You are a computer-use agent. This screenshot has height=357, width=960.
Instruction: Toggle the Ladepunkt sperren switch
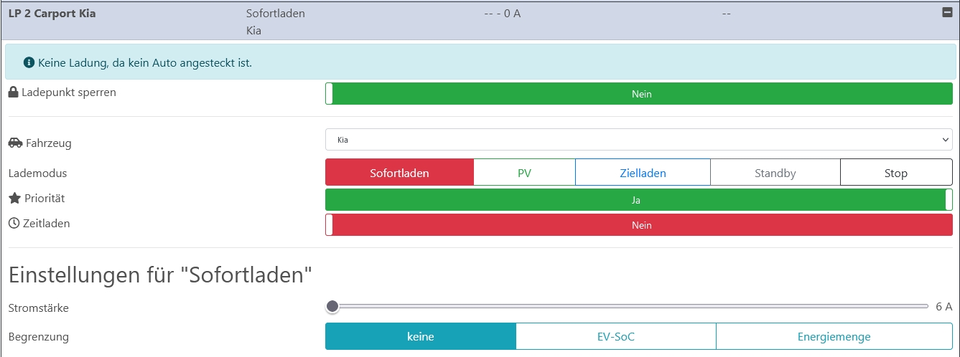pos(638,94)
